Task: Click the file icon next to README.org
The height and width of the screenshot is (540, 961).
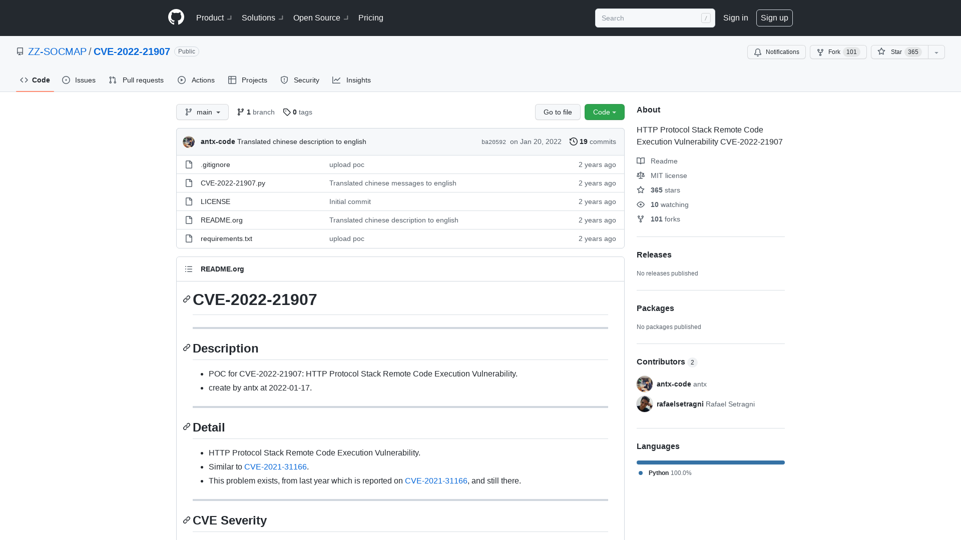Action: click(189, 220)
